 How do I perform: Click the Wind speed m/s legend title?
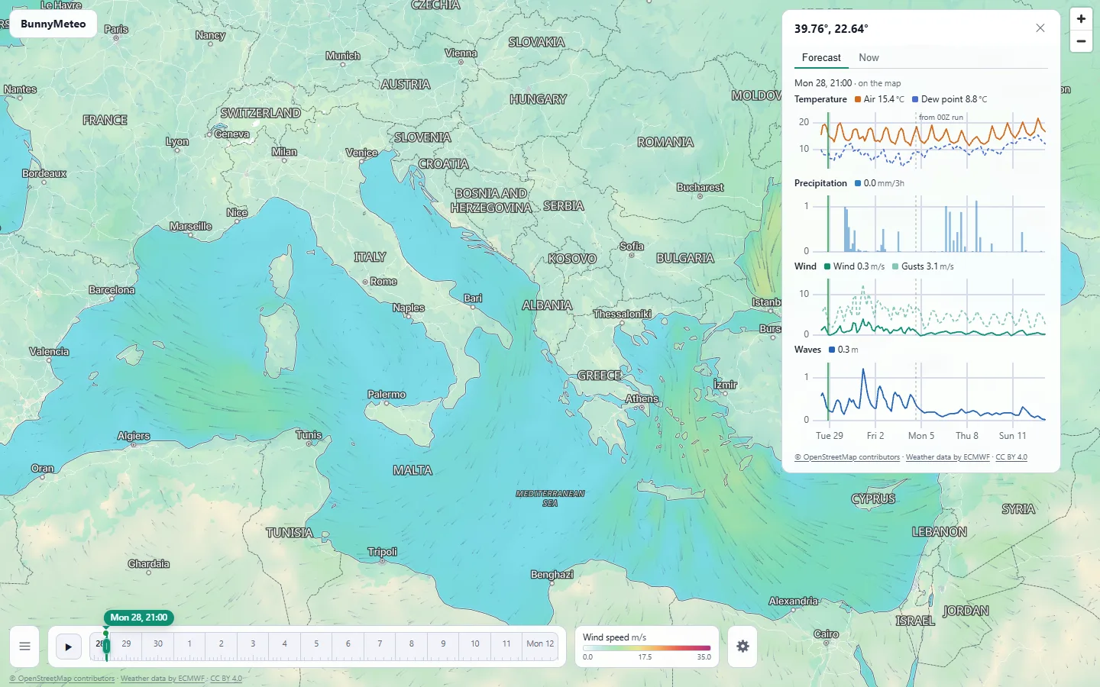click(614, 637)
